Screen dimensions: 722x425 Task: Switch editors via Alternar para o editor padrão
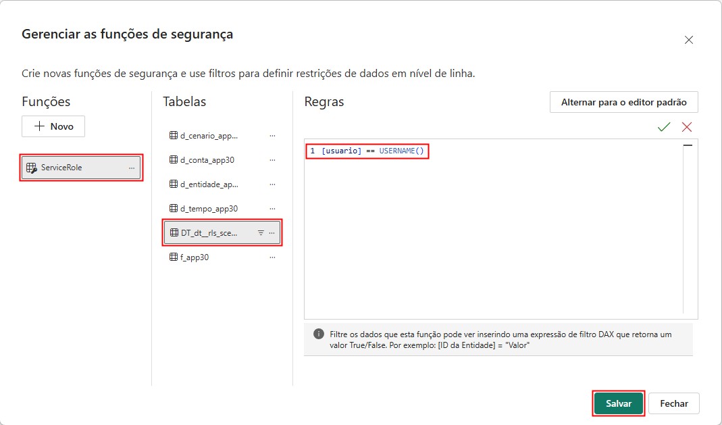pyautogui.click(x=623, y=102)
